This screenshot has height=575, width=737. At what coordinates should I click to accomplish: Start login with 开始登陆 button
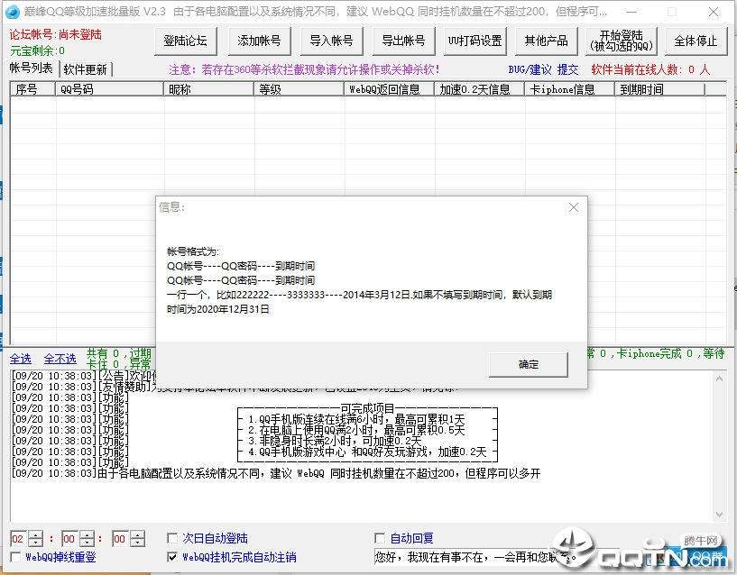(622, 41)
